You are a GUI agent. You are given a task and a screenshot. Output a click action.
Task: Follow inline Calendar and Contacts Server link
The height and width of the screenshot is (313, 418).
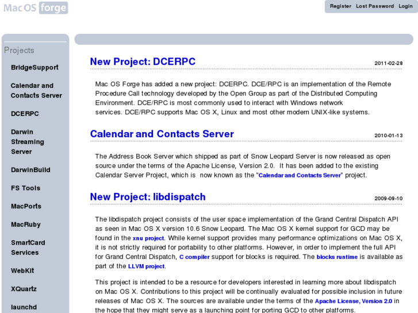300,175
